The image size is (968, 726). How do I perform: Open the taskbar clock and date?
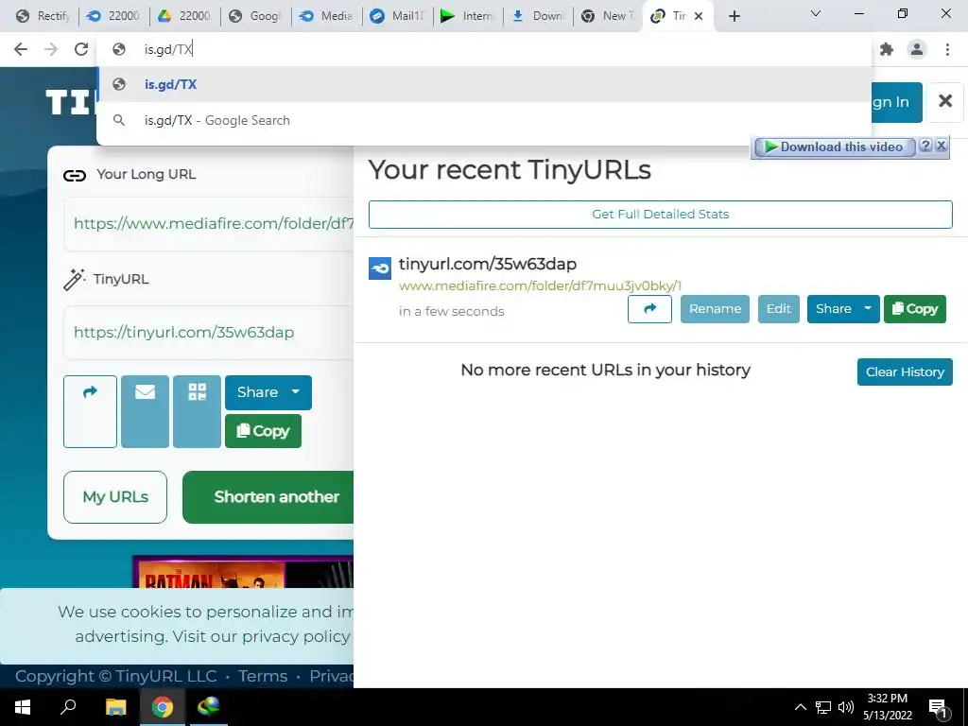coord(887,707)
